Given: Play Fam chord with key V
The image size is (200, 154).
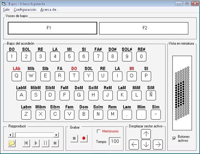Looking at the screenshot, I should (70, 114).
